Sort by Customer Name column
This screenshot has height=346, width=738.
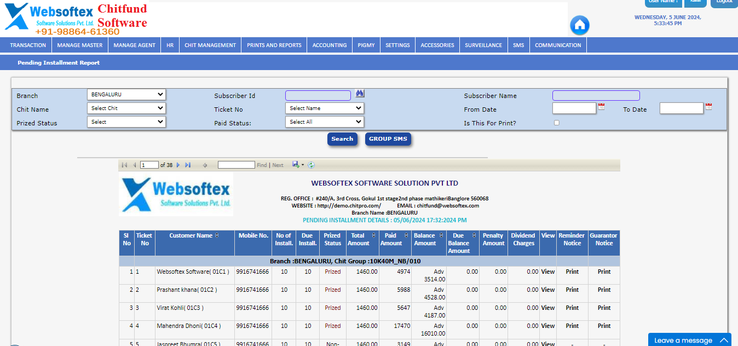coord(217,235)
